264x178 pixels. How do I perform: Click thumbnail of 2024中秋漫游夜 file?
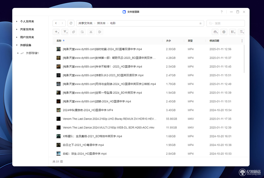tap(58, 110)
